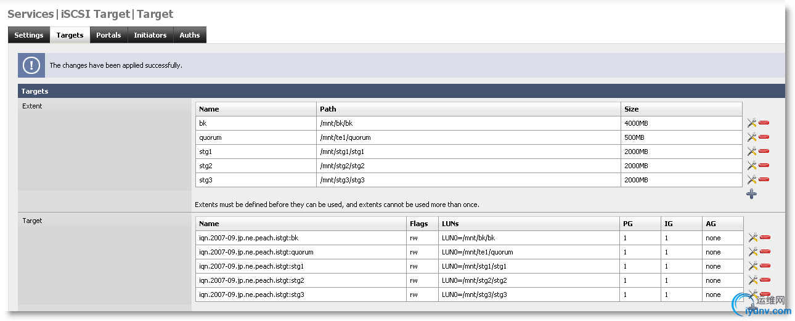Edit target iqn.2007-09.jp.ne.peach.istgt:quorum
This screenshot has width=795, height=321.
(x=752, y=252)
